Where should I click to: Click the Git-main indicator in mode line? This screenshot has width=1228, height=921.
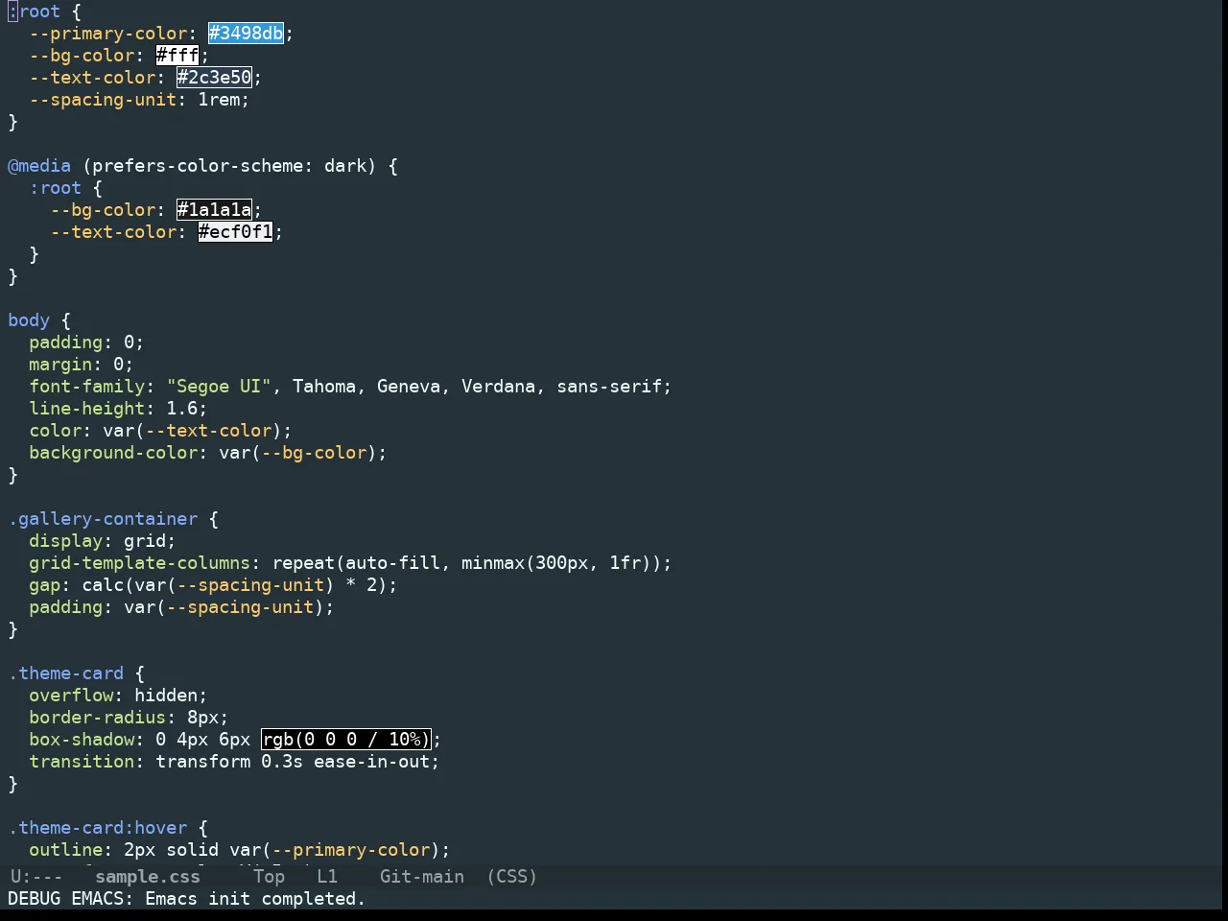pyautogui.click(x=422, y=877)
